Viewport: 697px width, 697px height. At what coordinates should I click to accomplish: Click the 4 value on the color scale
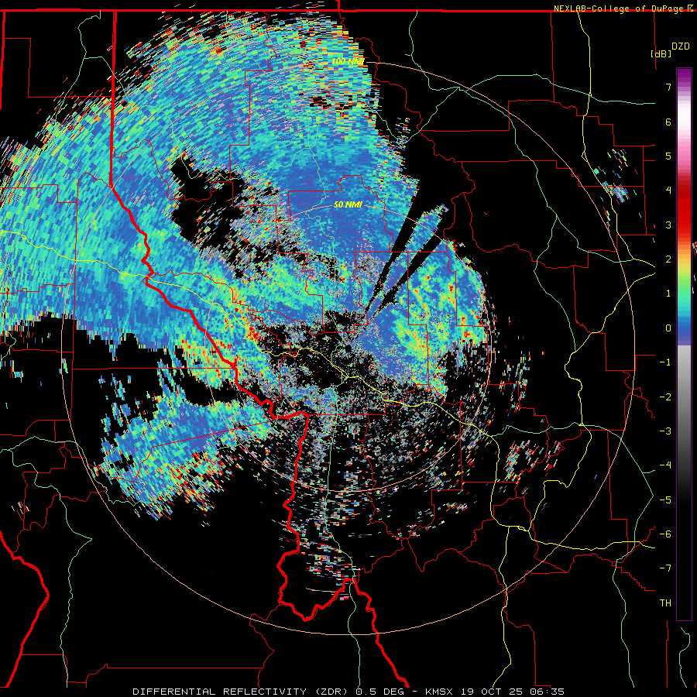click(668, 191)
